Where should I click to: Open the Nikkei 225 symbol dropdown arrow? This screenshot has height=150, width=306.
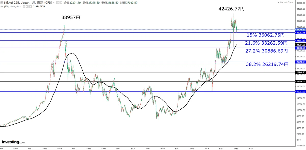click(54, 3)
